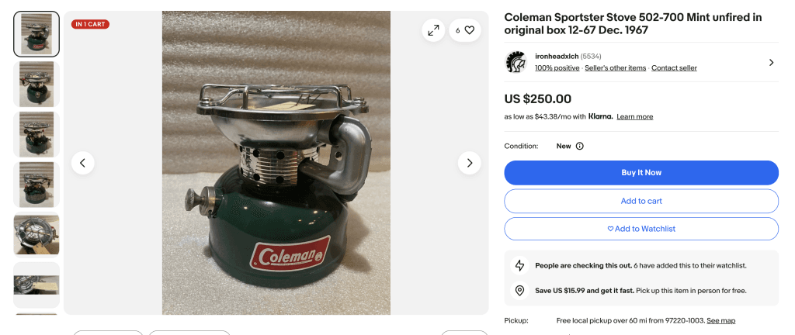
Task: Click Buy It Now button
Action: point(641,172)
